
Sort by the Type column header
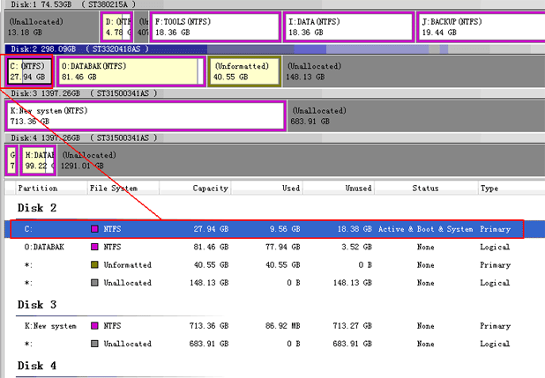511,188
